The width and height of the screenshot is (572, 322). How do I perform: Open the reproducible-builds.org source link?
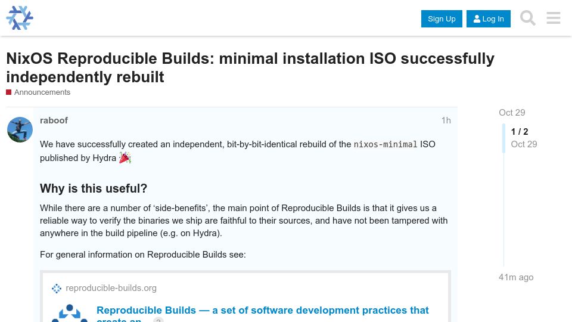pyautogui.click(x=111, y=288)
